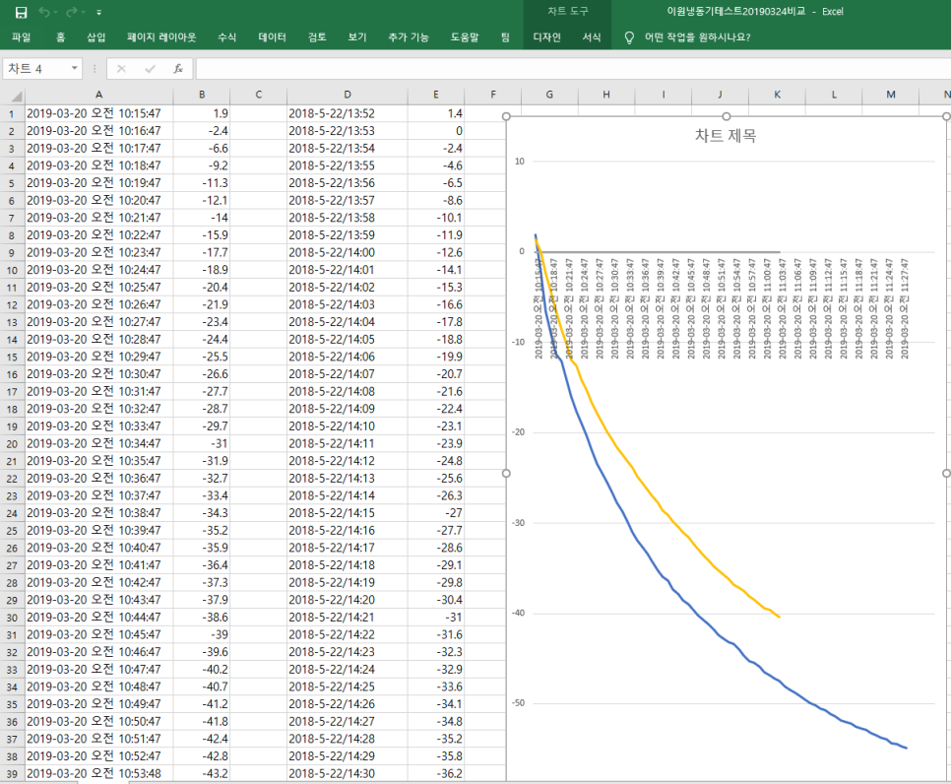The height and width of the screenshot is (784, 951).
Task: Select row 20 header
Action: [x=12, y=444]
